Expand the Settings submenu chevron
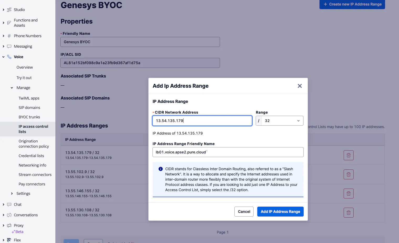The width and height of the screenshot is (399, 243). [x=12, y=194]
